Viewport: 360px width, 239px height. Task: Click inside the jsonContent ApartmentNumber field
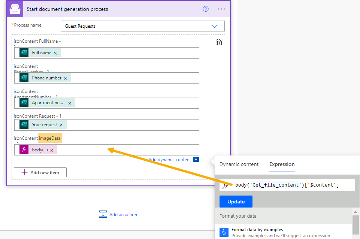[106, 103]
